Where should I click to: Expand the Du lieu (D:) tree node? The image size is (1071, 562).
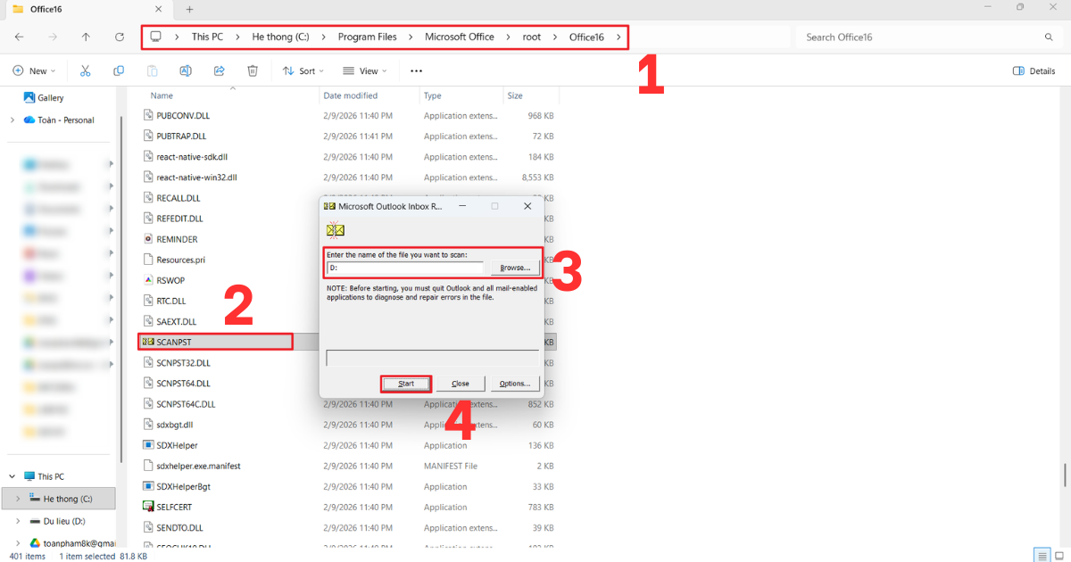(x=19, y=521)
